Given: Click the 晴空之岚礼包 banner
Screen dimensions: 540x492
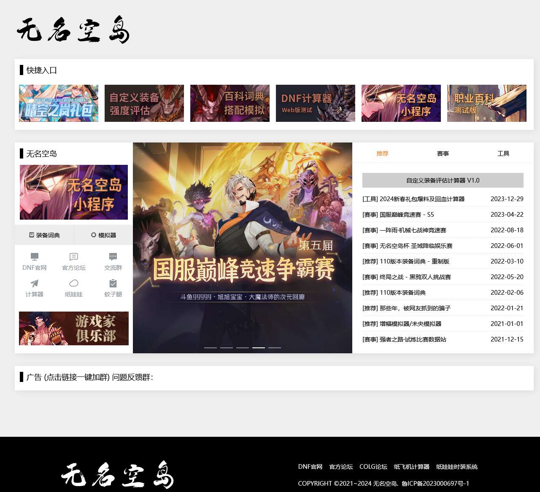Looking at the screenshot, I should click(x=58, y=103).
